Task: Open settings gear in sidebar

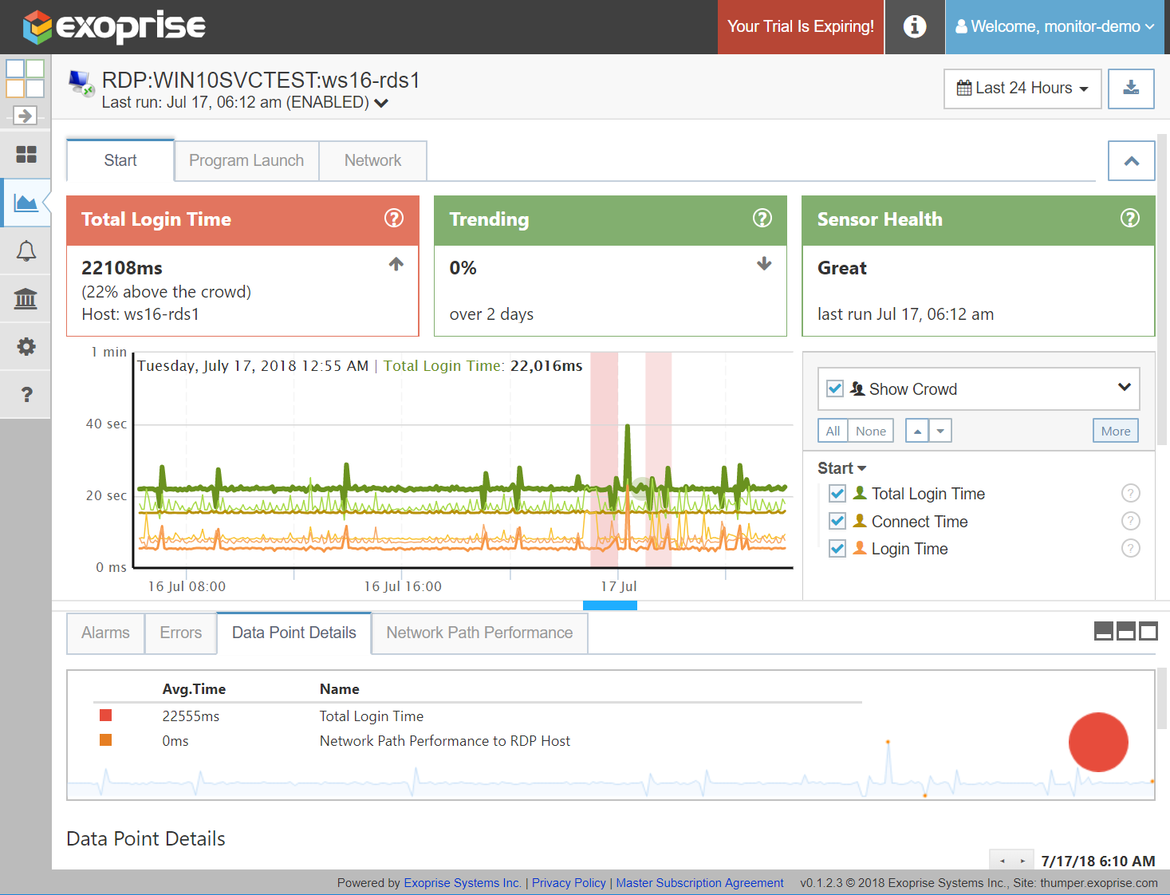Action: pos(26,346)
